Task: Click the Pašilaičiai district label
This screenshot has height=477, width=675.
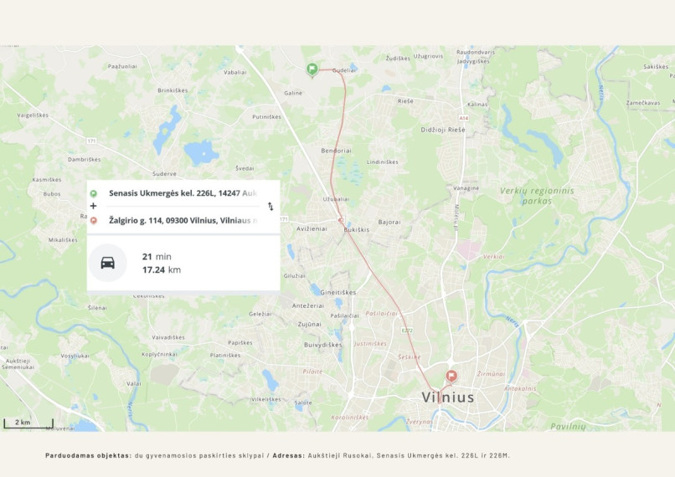Action: (x=381, y=314)
